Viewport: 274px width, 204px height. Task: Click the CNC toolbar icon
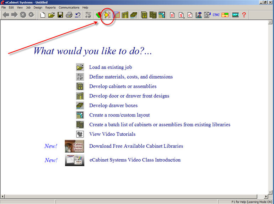click(x=216, y=15)
